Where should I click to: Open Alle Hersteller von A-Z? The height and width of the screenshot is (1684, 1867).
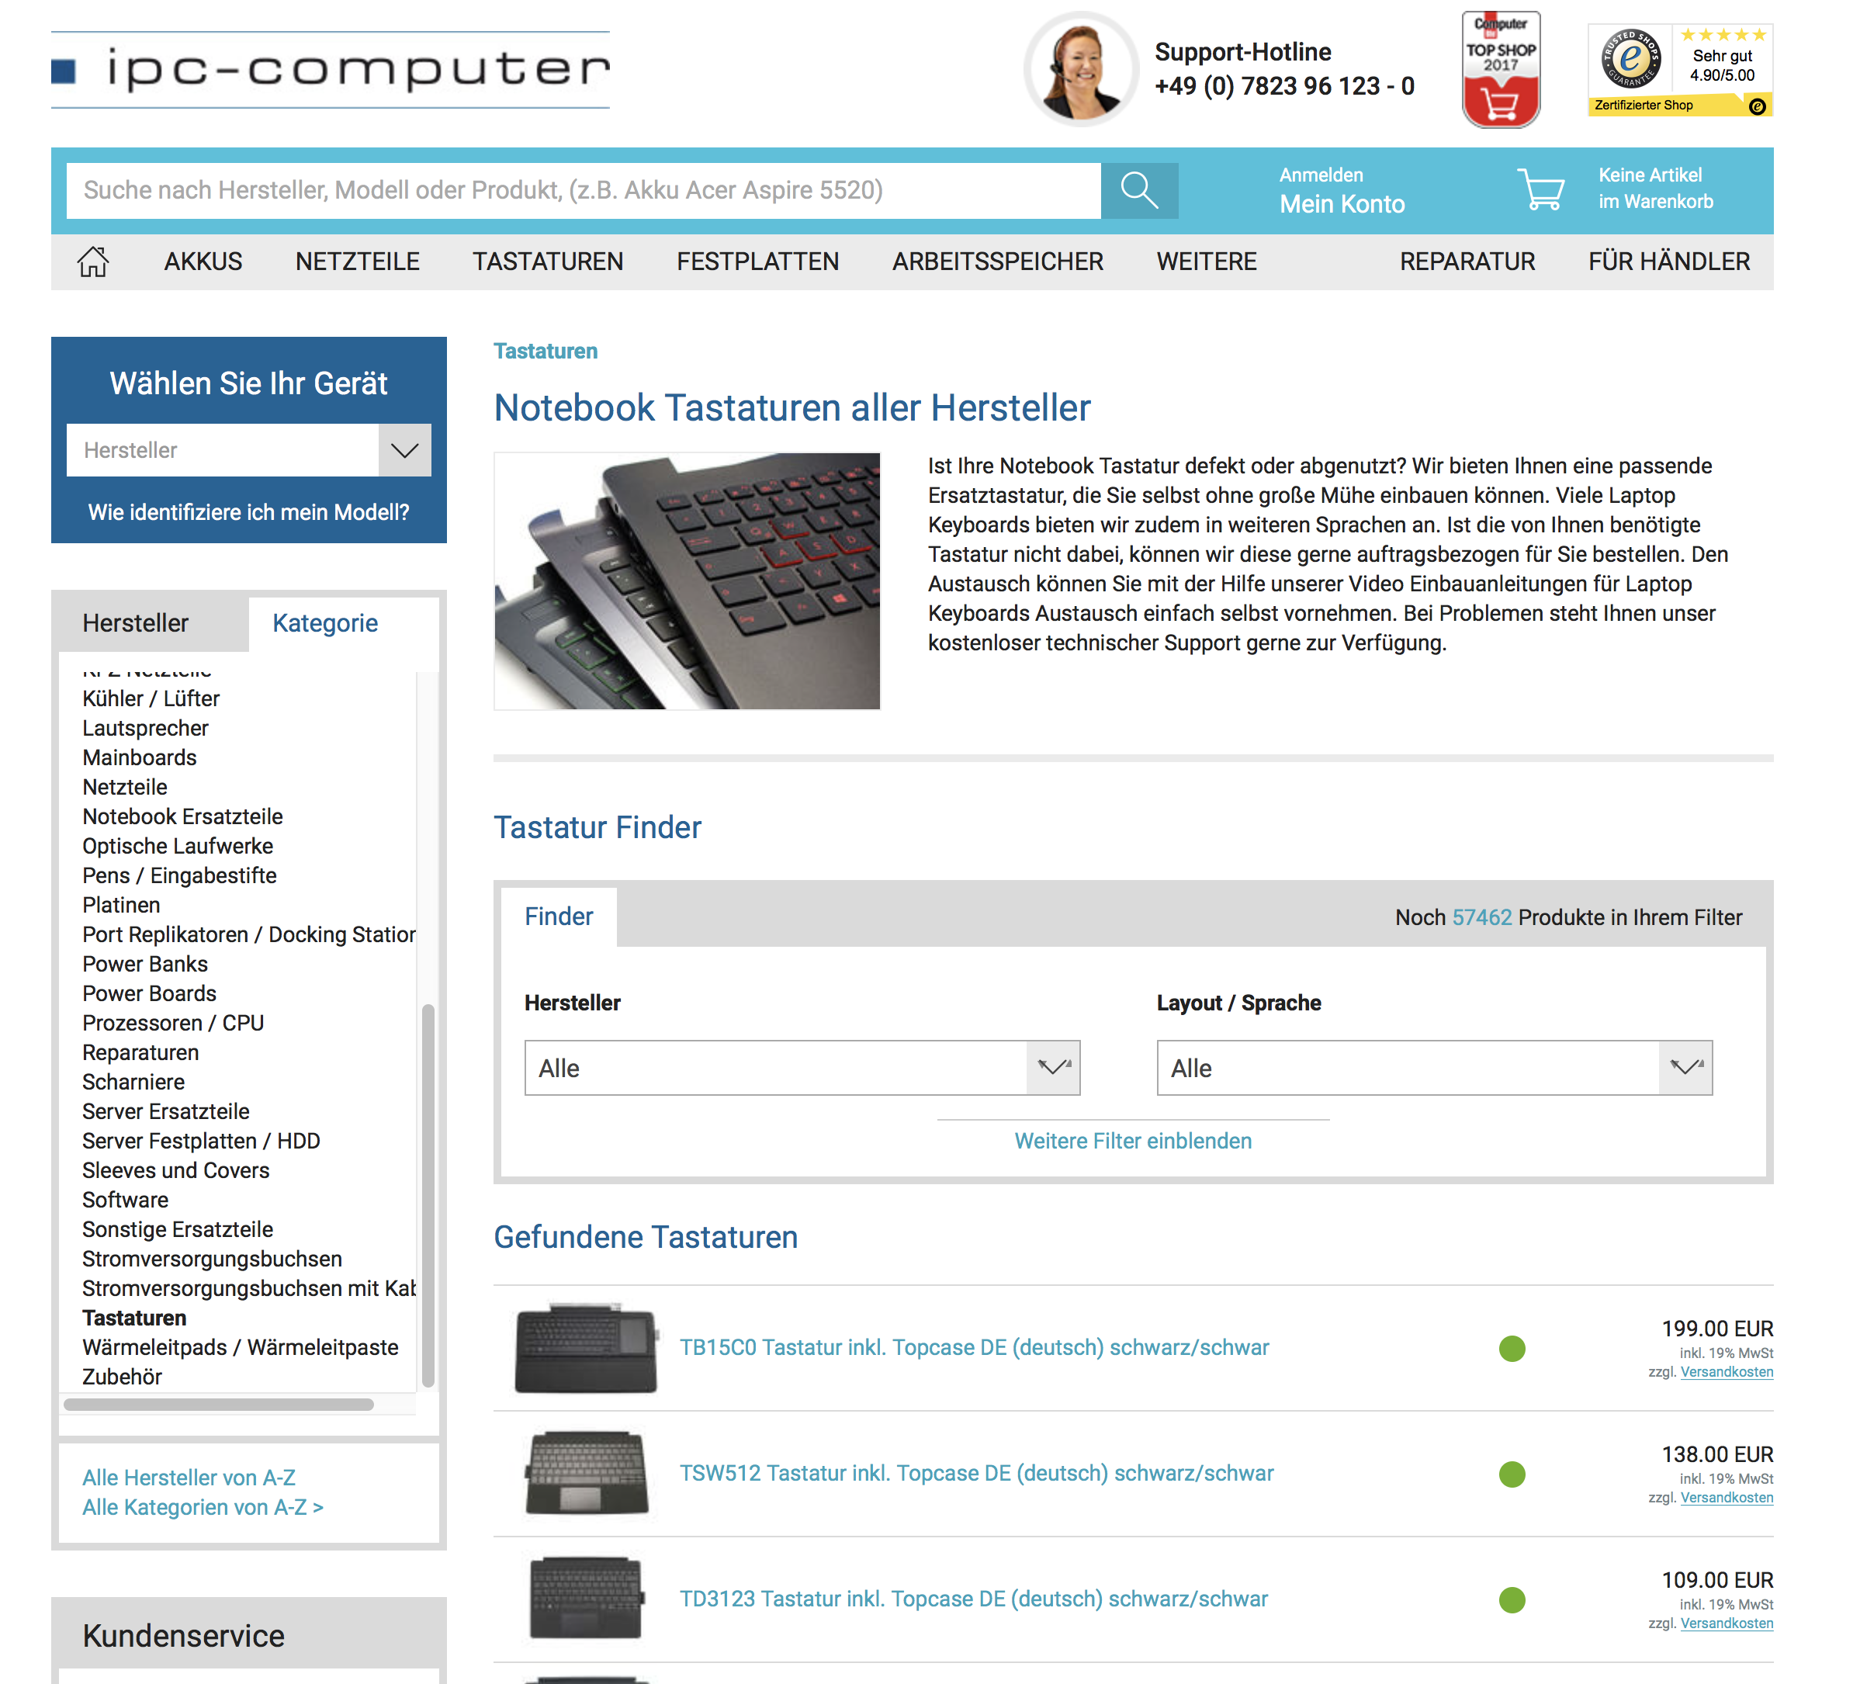coord(189,1478)
